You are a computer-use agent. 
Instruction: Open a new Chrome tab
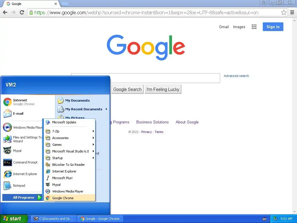(x=65, y=4)
